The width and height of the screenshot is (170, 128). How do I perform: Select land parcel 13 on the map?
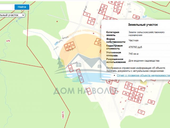(x=87, y=14)
